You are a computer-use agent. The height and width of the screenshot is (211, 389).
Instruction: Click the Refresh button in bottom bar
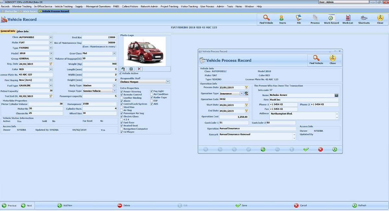tap(359, 206)
